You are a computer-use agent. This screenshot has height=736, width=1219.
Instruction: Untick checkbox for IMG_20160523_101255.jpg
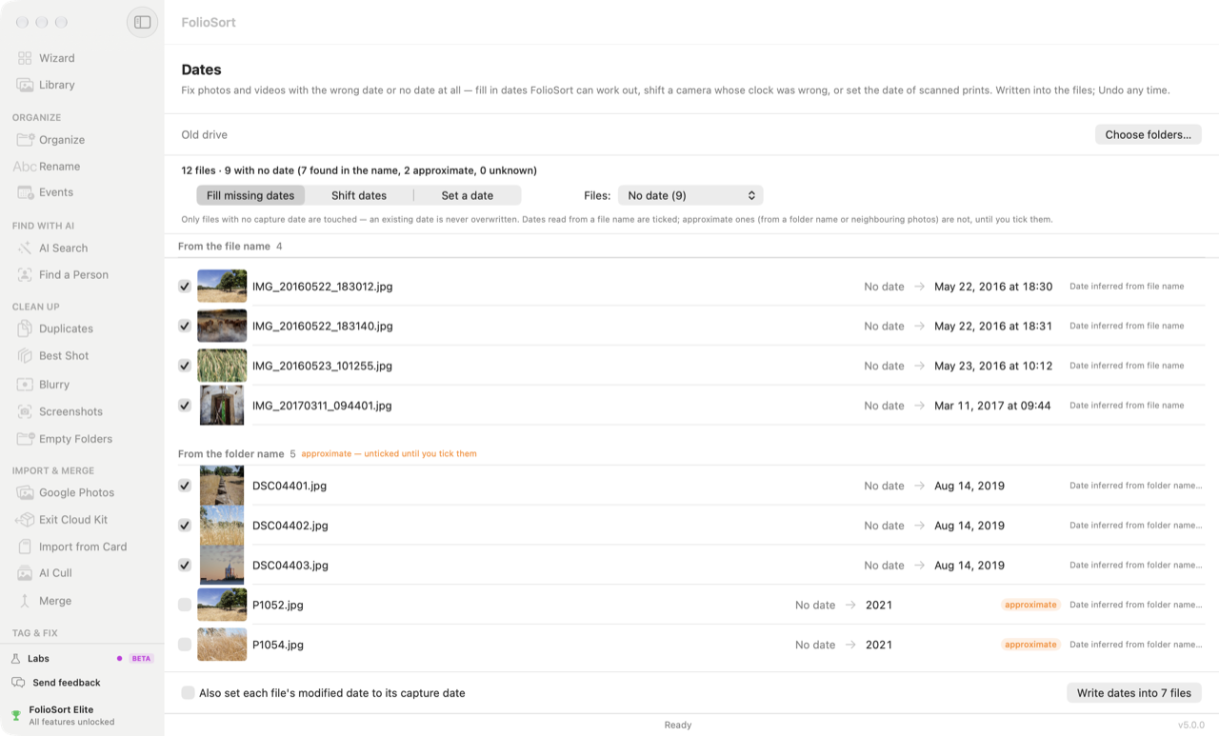point(185,366)
